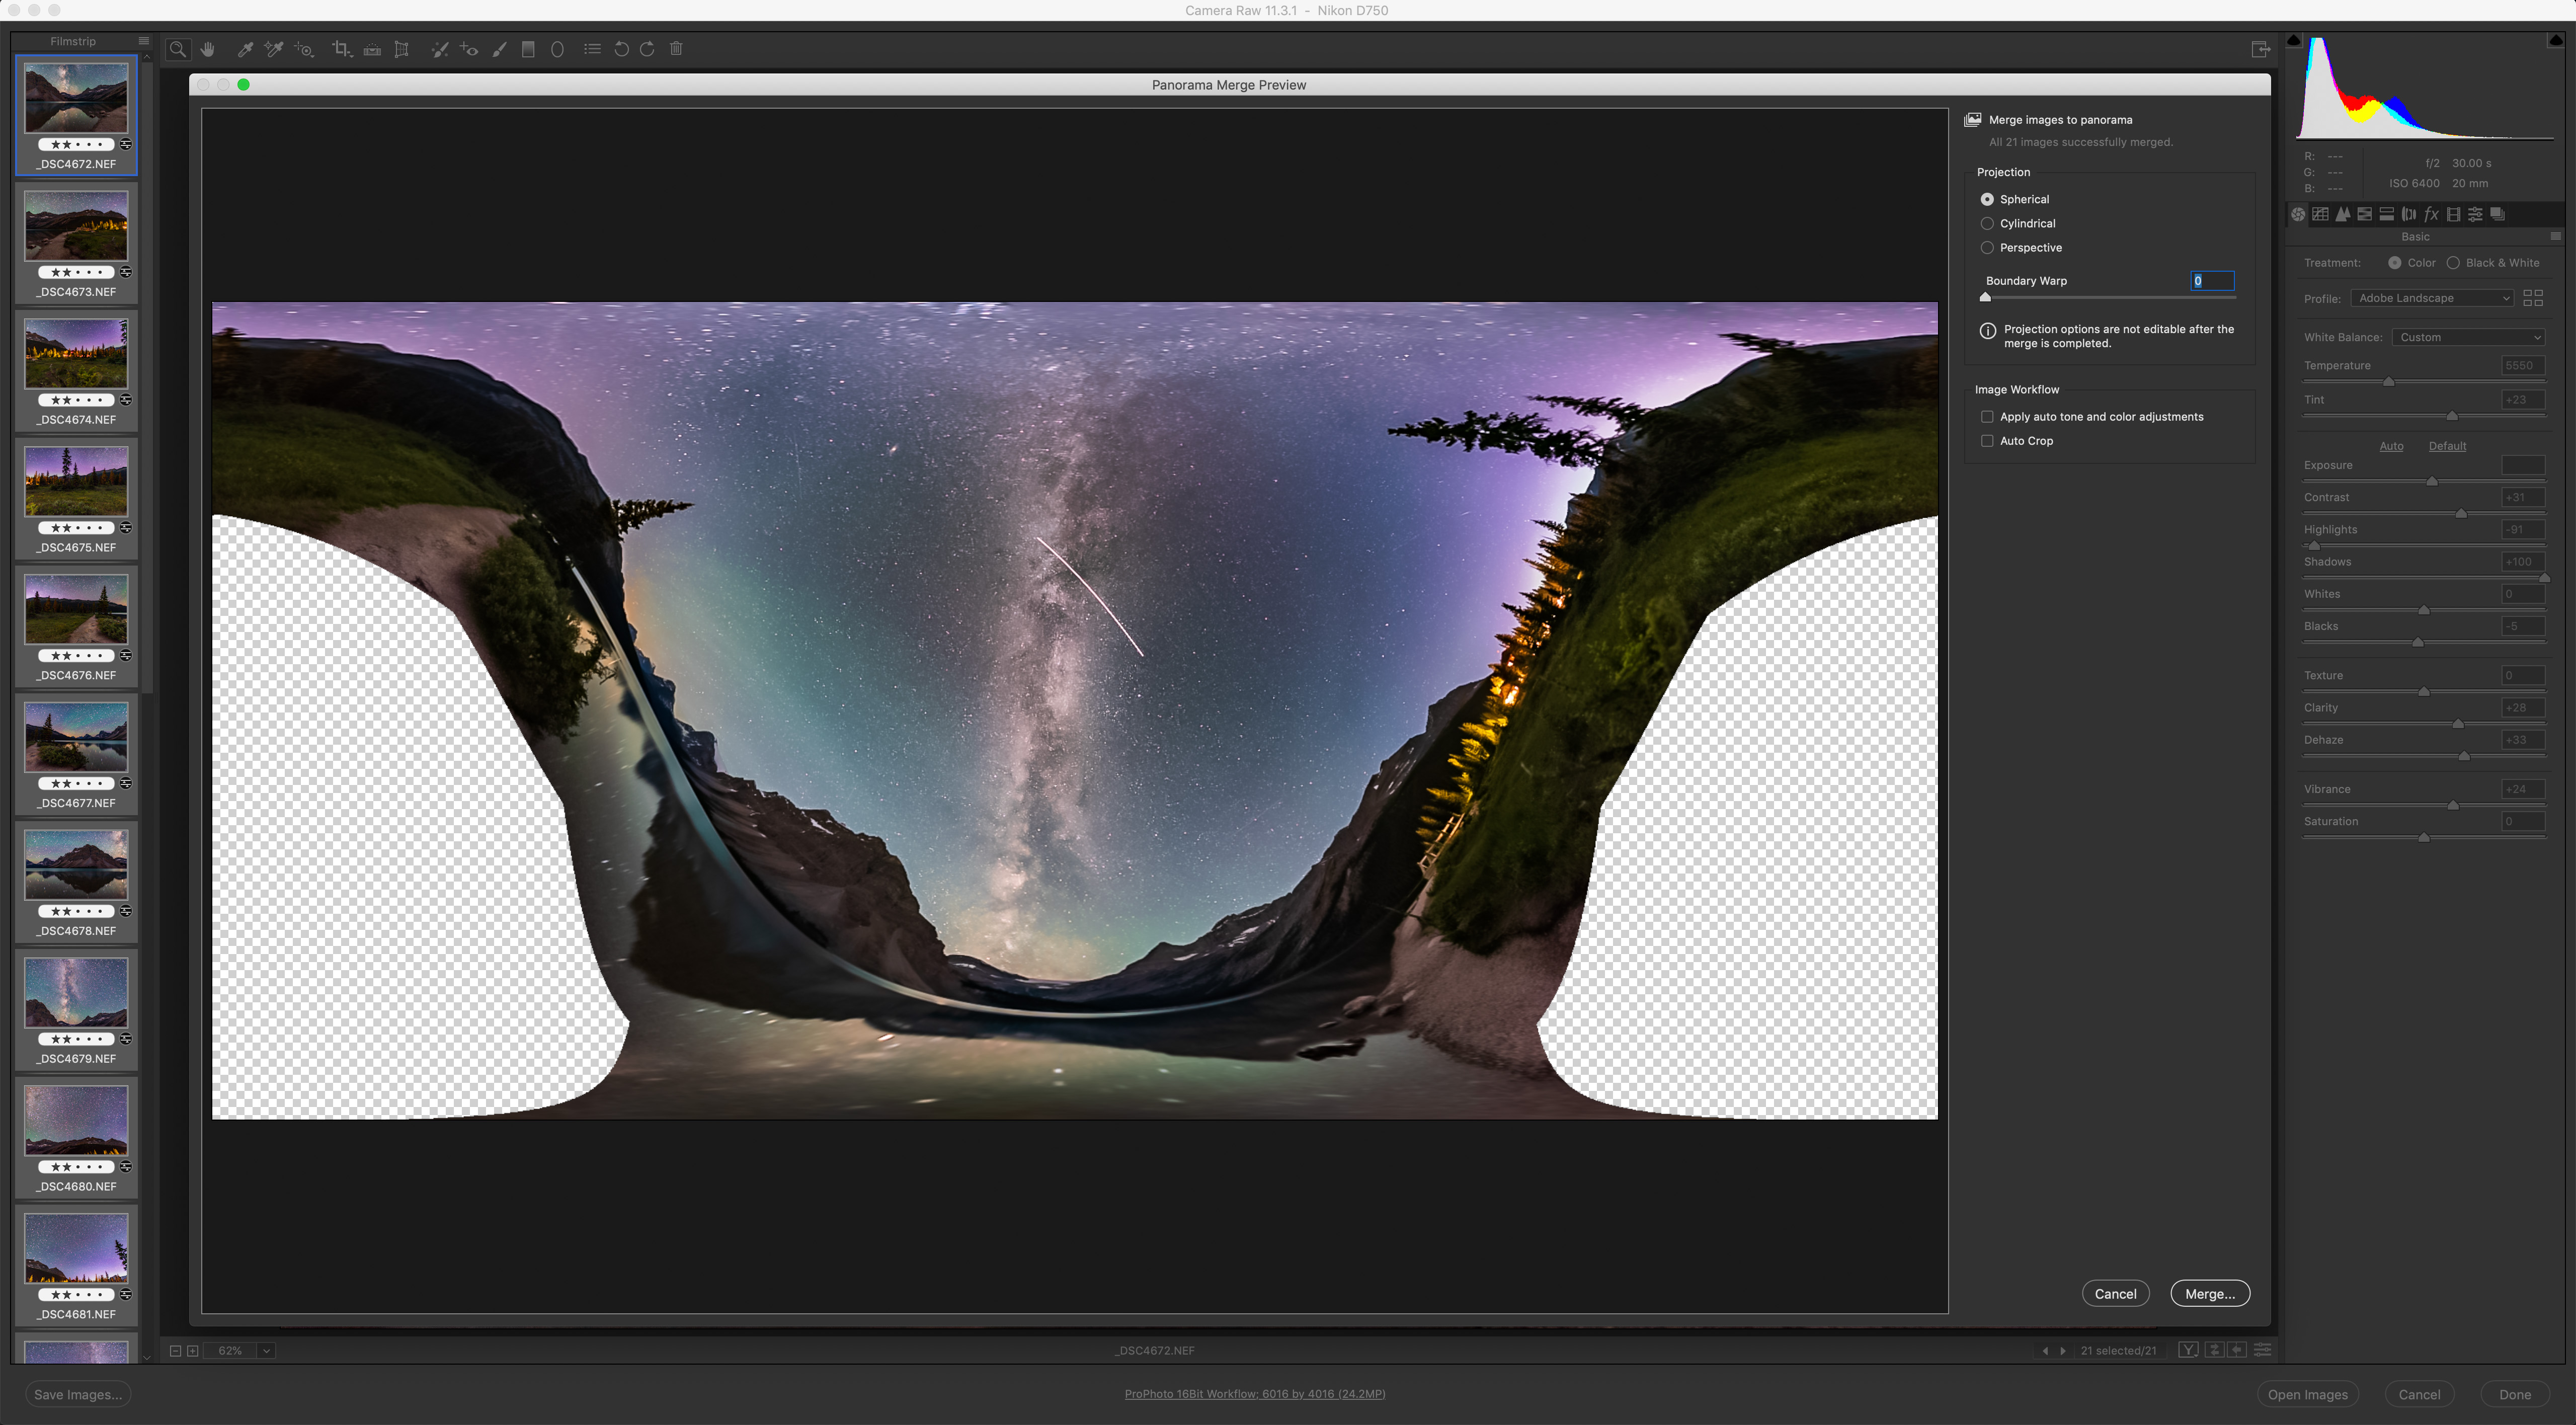Screen dimensions: 2576x1425
Task: Enable the Auto Crop checkbox
Action: tap(1987, 441)
